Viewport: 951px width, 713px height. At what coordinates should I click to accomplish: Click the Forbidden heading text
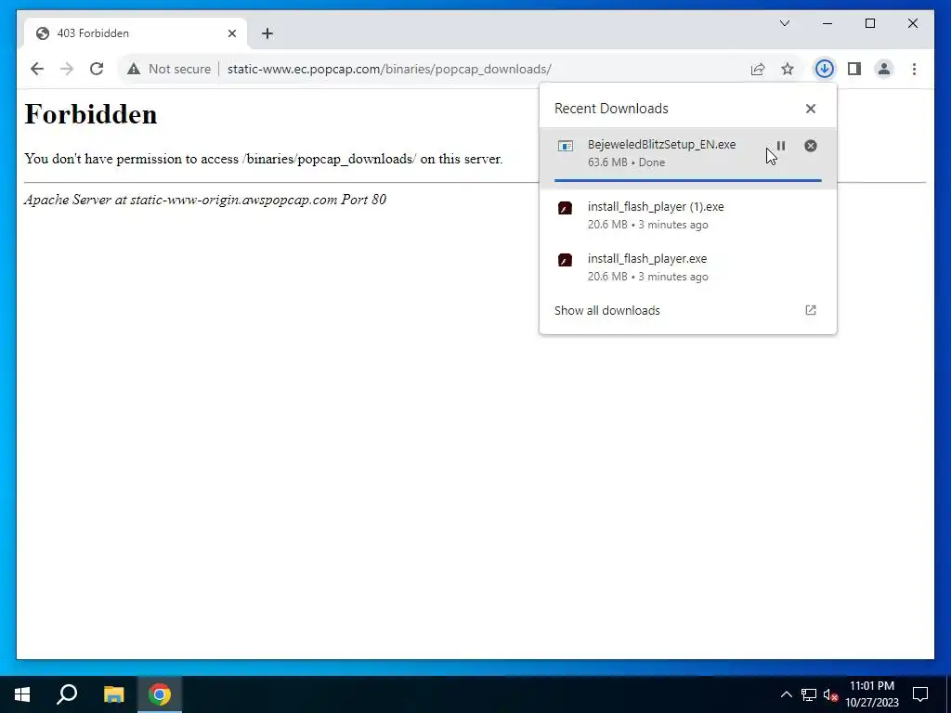91,114
